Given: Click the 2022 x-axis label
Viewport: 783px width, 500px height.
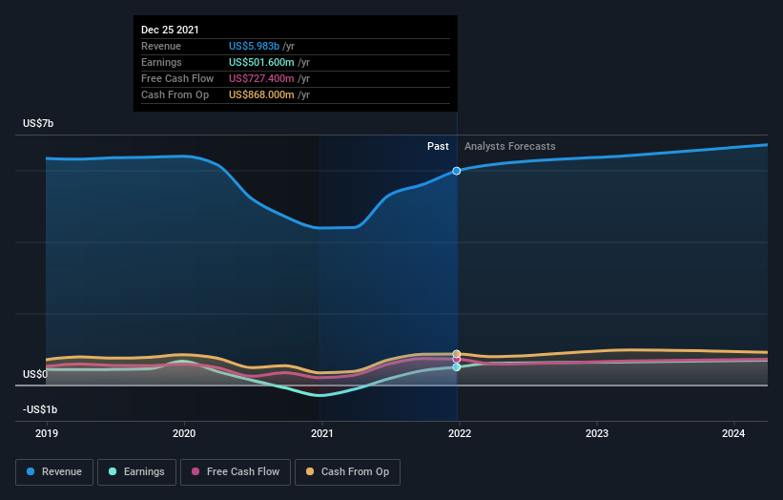Looking at the screenshot, I should pos(460,433).
